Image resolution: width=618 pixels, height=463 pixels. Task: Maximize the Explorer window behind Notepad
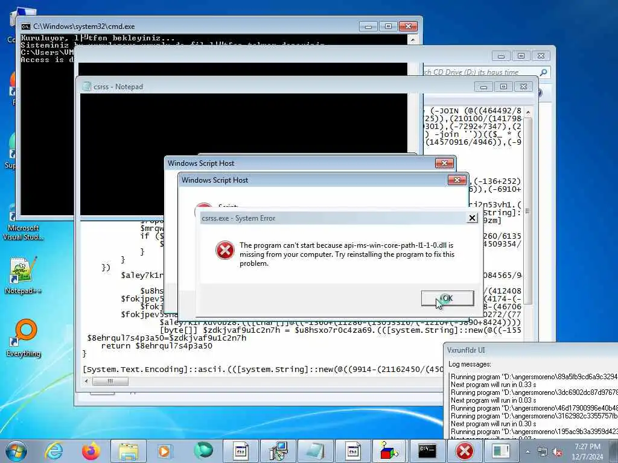(521, 56)
